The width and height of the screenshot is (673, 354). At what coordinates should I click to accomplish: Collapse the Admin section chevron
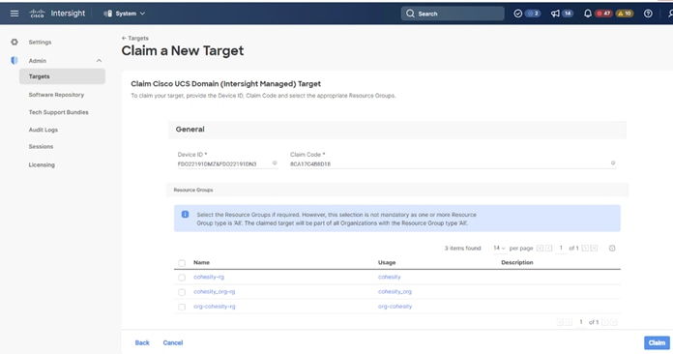99,61
